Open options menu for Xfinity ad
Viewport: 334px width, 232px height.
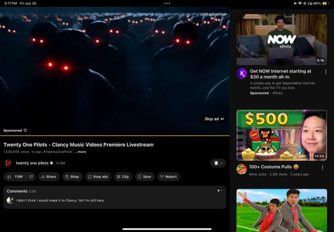coord(326,72)
